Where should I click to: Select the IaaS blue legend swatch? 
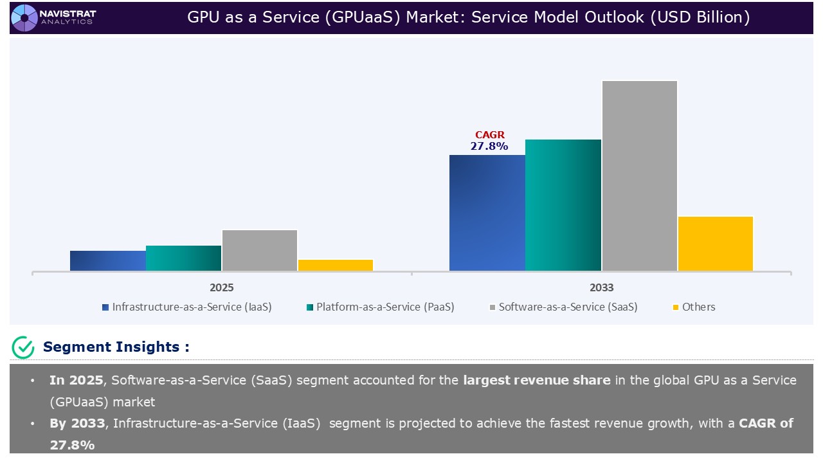pos(105,307)
